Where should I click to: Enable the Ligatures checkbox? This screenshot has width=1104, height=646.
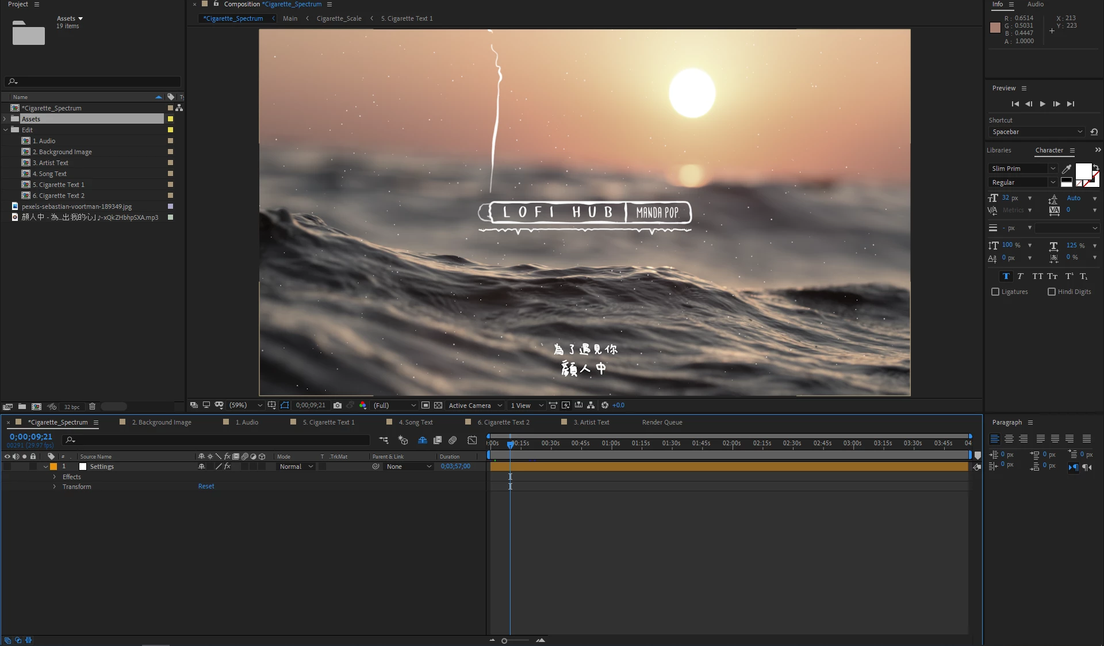995,292
